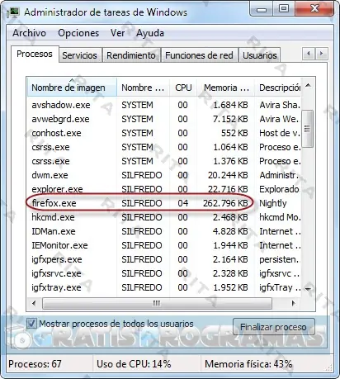Image resolution: width=340 pixels, height=379 pixels.
Task: Select the avshadow.exe process
Action: (x=164, y=105)
